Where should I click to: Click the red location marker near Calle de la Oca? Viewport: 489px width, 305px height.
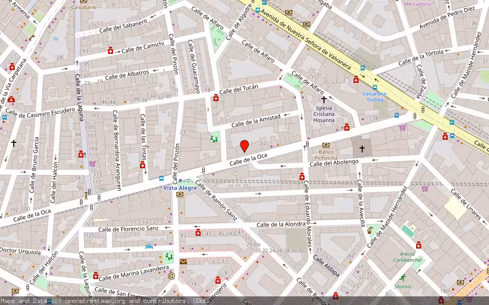point(244,147)
